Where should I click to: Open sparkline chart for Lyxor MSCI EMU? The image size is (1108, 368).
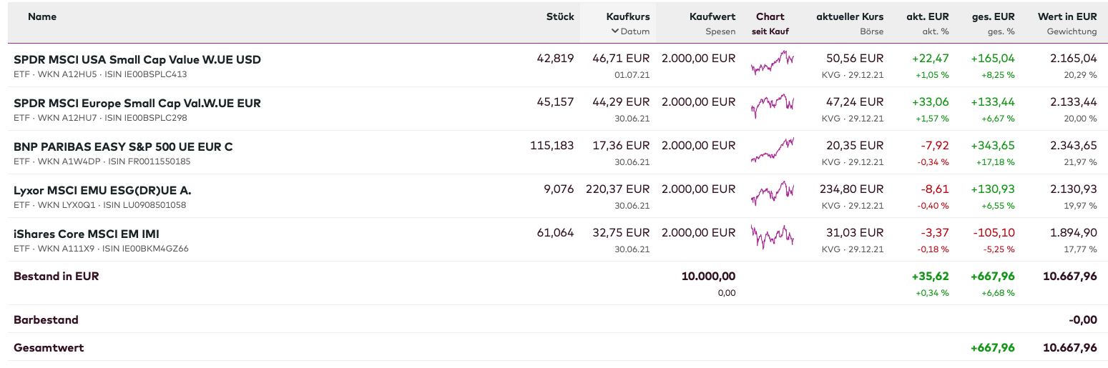point(772,194)
